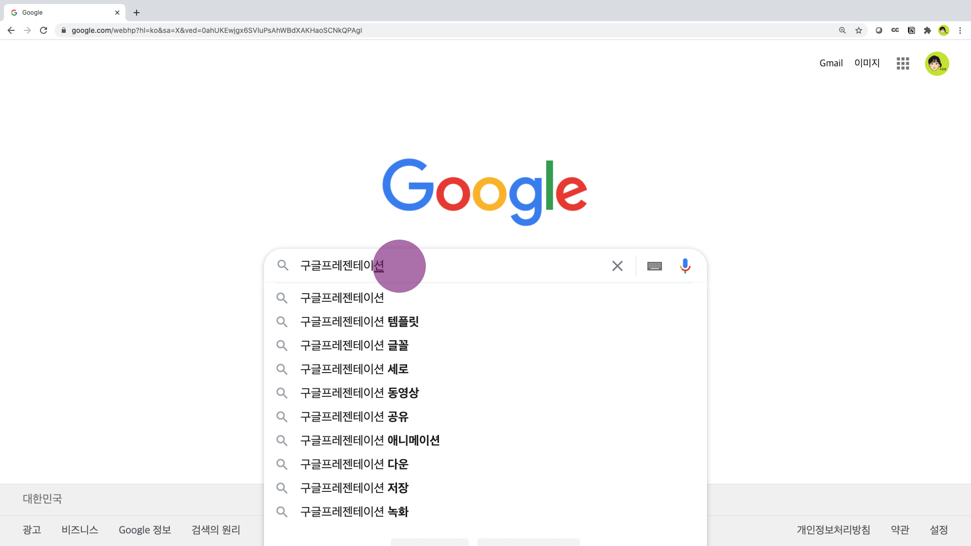Screen dimensions: 971x546
Task: Click the voice search microphone icon
Action: point(685,266)
